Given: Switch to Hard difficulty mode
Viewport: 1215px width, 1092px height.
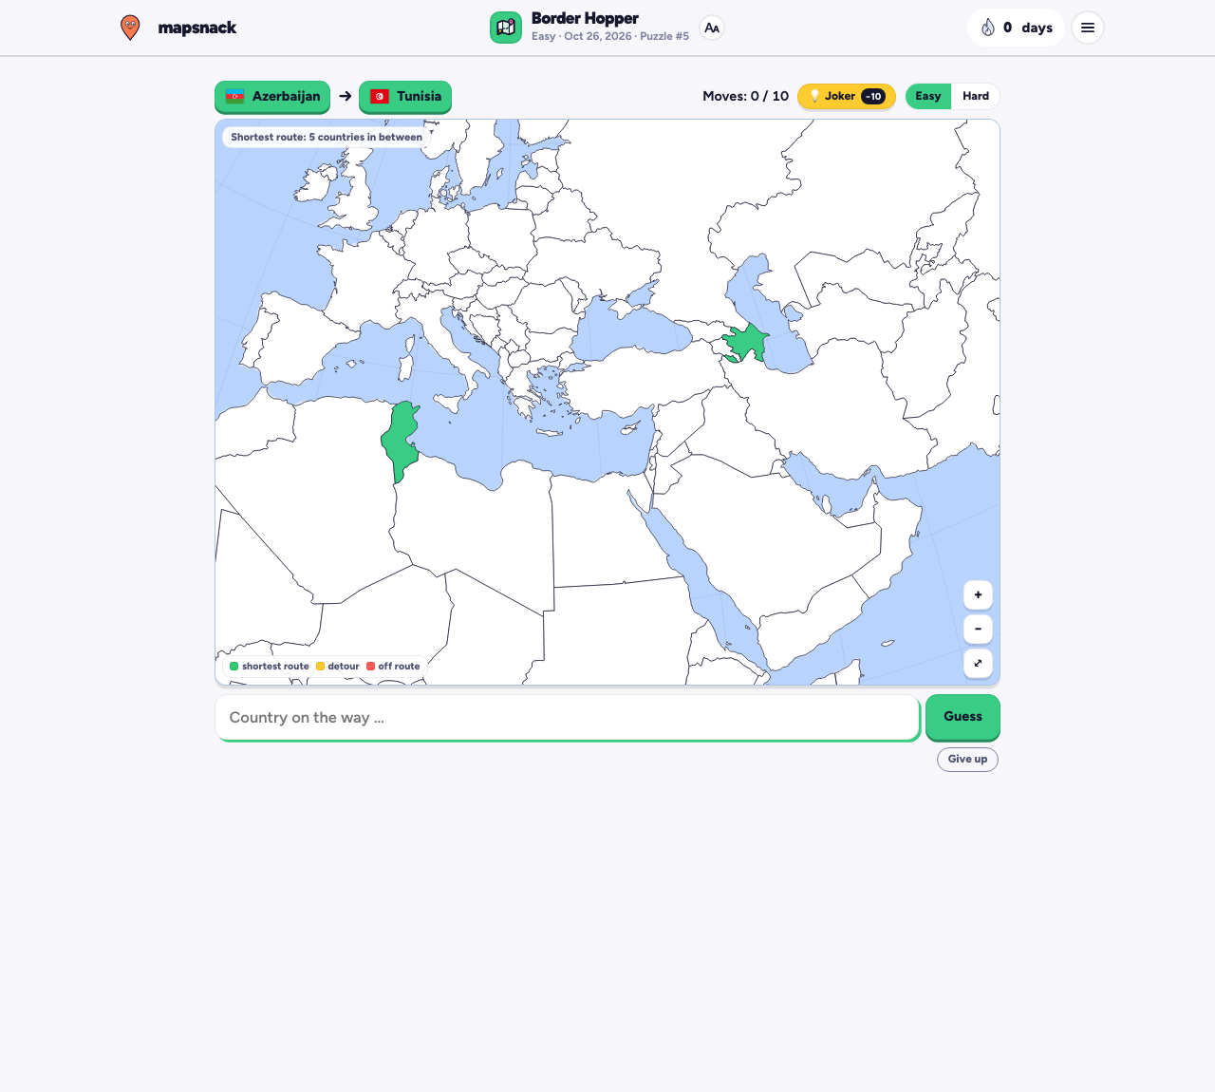Looking at the screenshot, I should [x=976, y=96].
